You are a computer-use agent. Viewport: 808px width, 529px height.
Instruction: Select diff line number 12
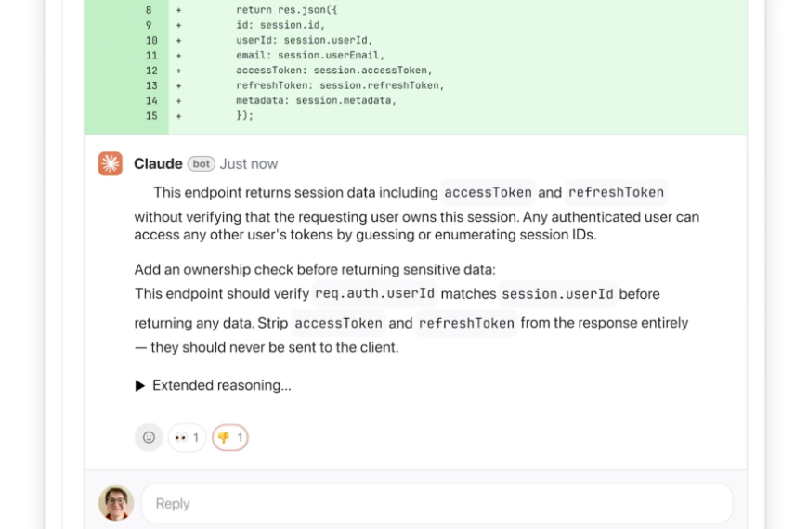pos(150,71)
